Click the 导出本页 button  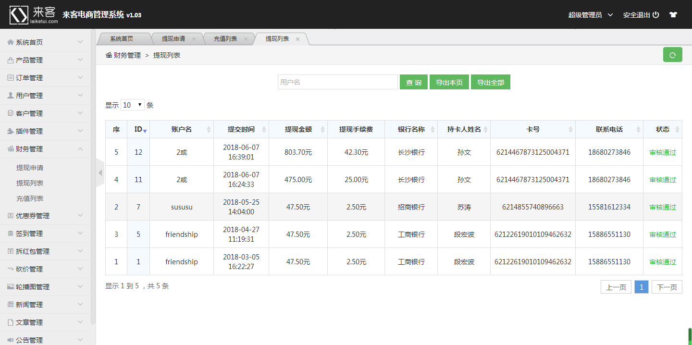point(449,82)
